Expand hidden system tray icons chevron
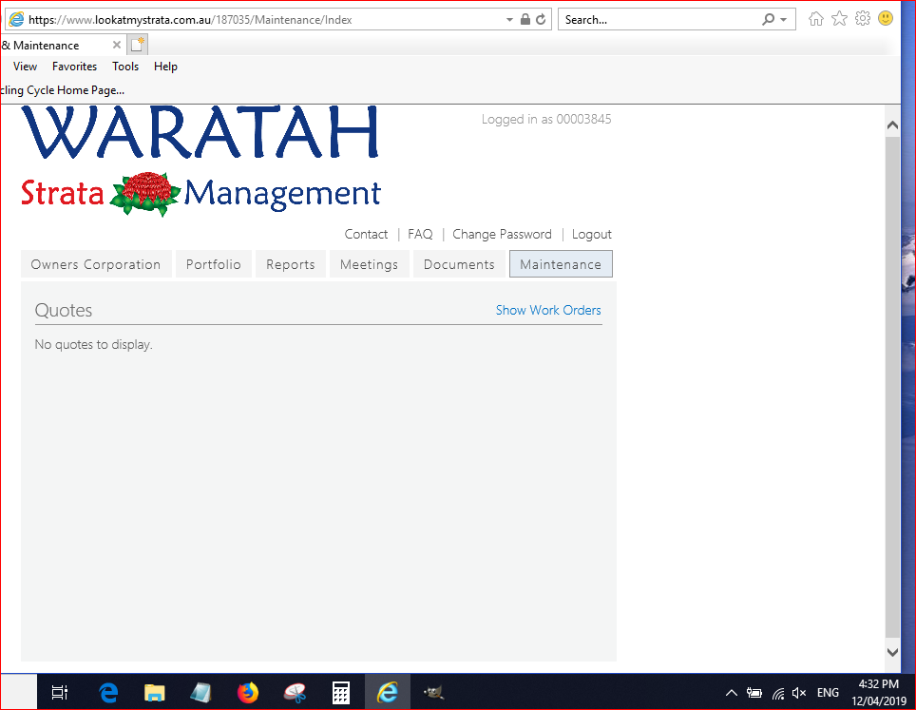The height and width of the screenshot is (710, 916). pyautogui.click(x=731, y=693)
